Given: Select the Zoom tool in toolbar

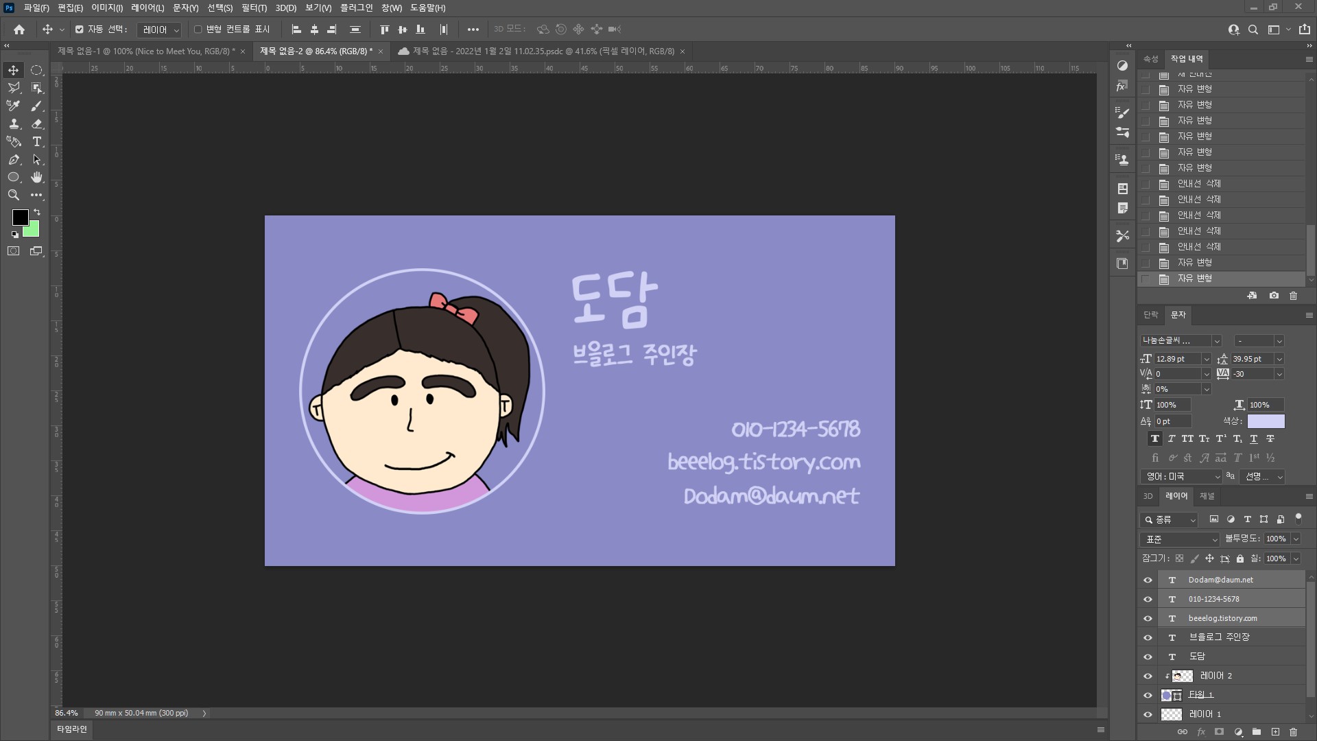Looking at the screenshot, I should click(x=13, y=196).
